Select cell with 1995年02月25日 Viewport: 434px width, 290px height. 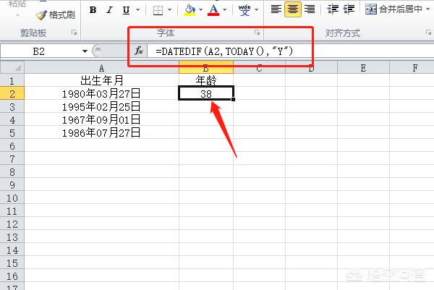[x=101, y=106]
